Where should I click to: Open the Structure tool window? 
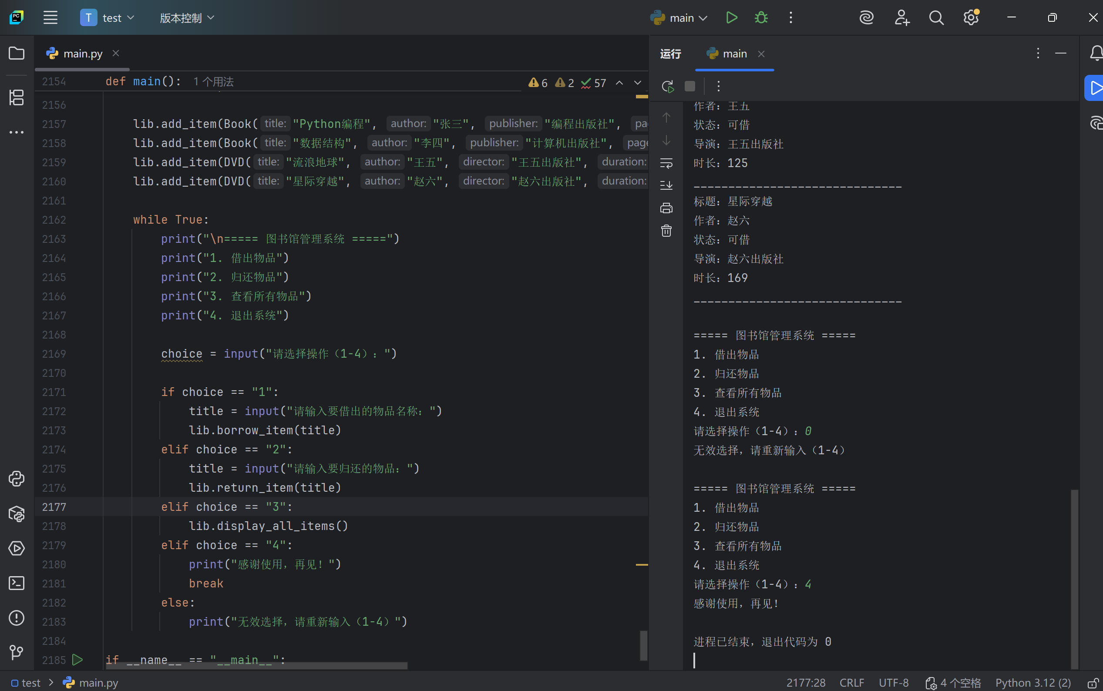(17, 97)
